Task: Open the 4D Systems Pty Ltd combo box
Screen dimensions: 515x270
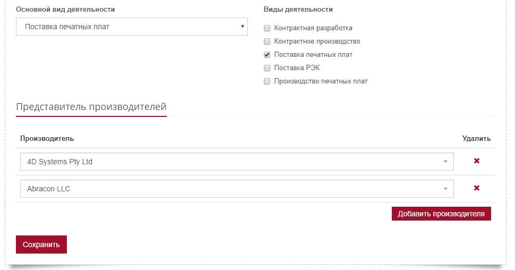Action: (237, 162)
